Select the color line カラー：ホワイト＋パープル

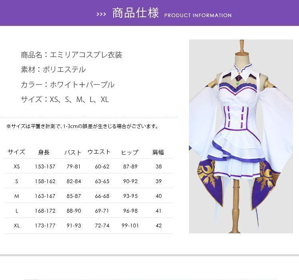[68, 85]
